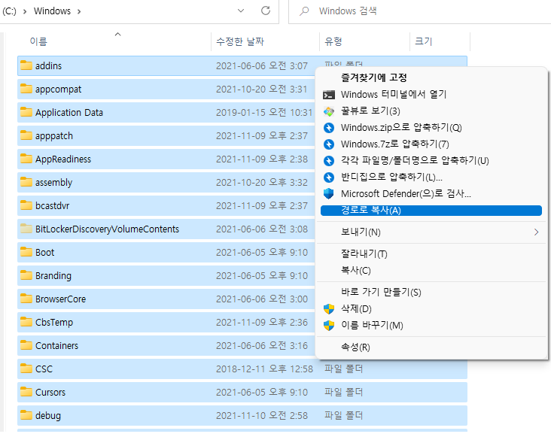Click the date 2021-11-10 오전 2:58
This screenshot has height=443, width=551.
tap(262, 416)
